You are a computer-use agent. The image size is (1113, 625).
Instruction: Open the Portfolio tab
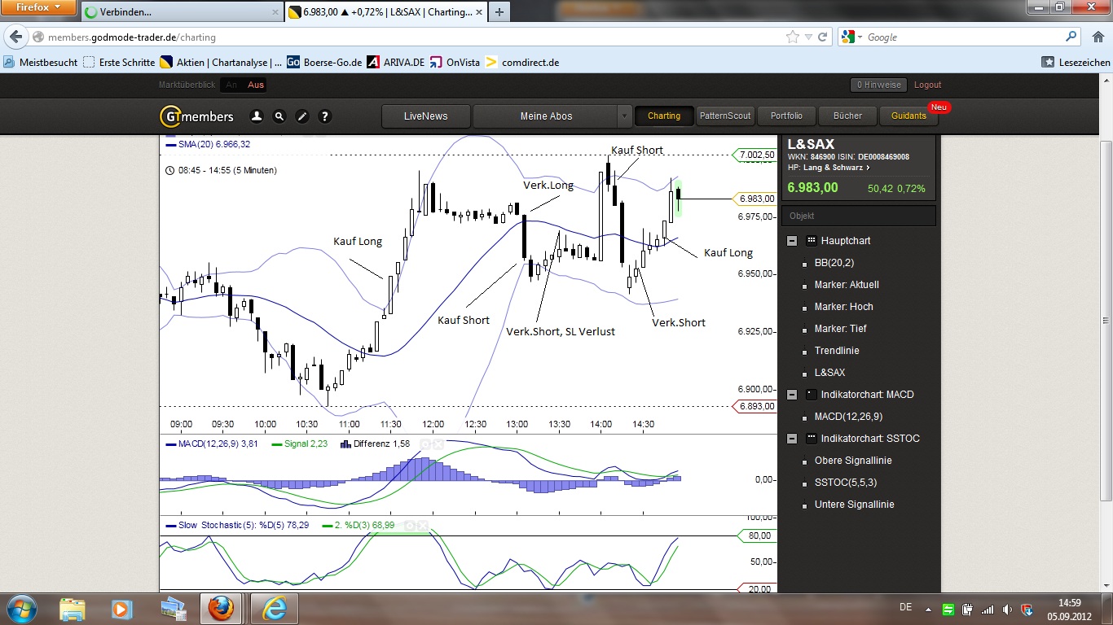coord(785,116)
